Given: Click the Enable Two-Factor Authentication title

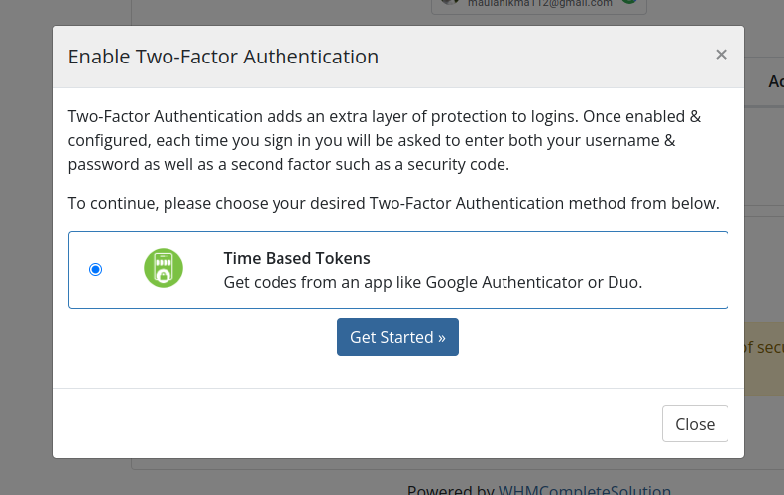Looking at the screenshot, I should click(223, 57).
